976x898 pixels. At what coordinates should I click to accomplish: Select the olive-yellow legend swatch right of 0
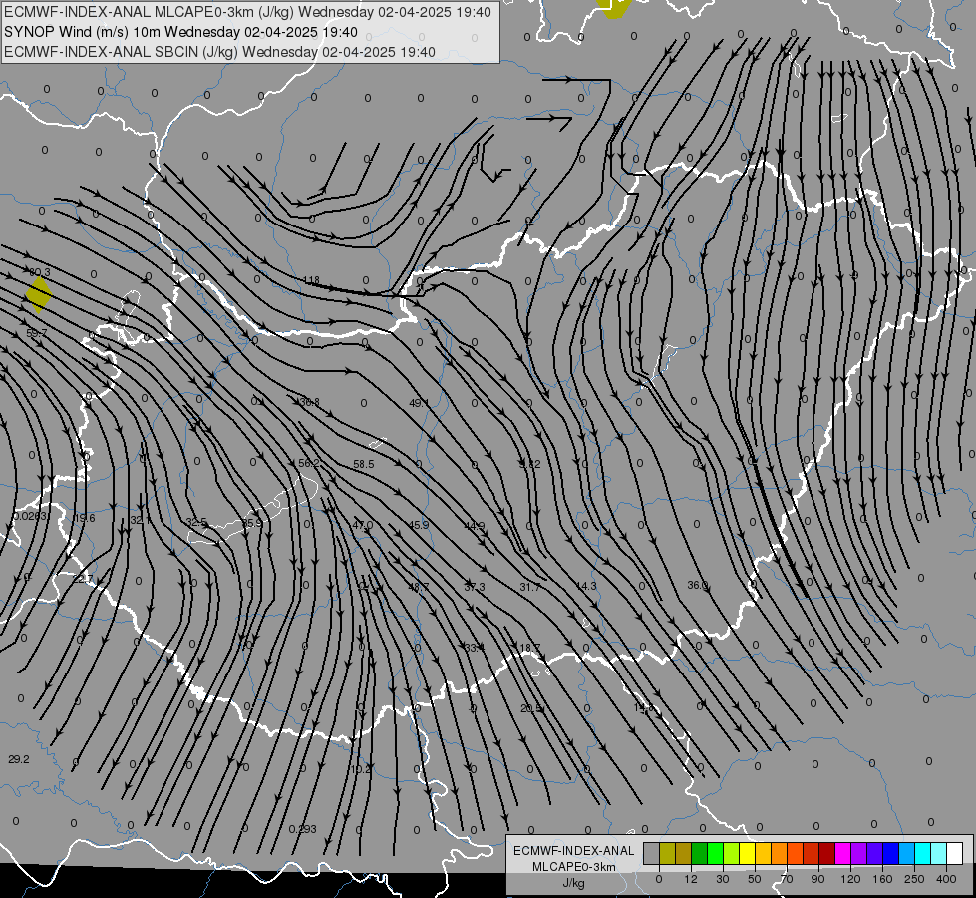pos(667,854)
